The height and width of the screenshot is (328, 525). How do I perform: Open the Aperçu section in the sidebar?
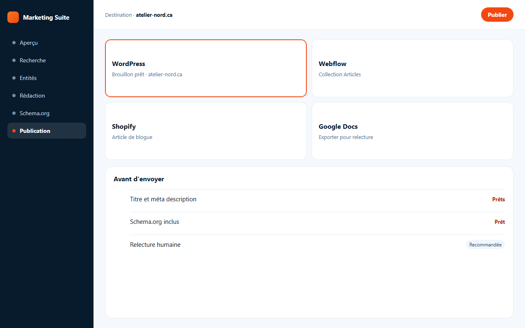47,43
